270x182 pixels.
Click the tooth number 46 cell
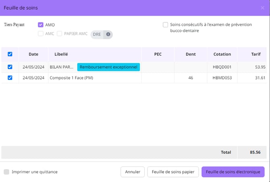[191, 78]
